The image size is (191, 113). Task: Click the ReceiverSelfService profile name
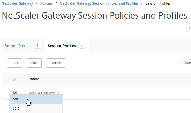tap(44, 93)
